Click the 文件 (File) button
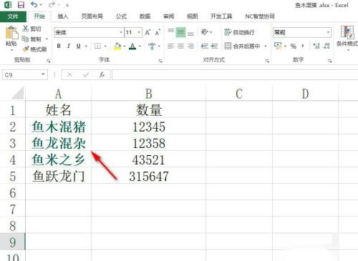Screen dimensions: 358x261 (x=13, y=16)
